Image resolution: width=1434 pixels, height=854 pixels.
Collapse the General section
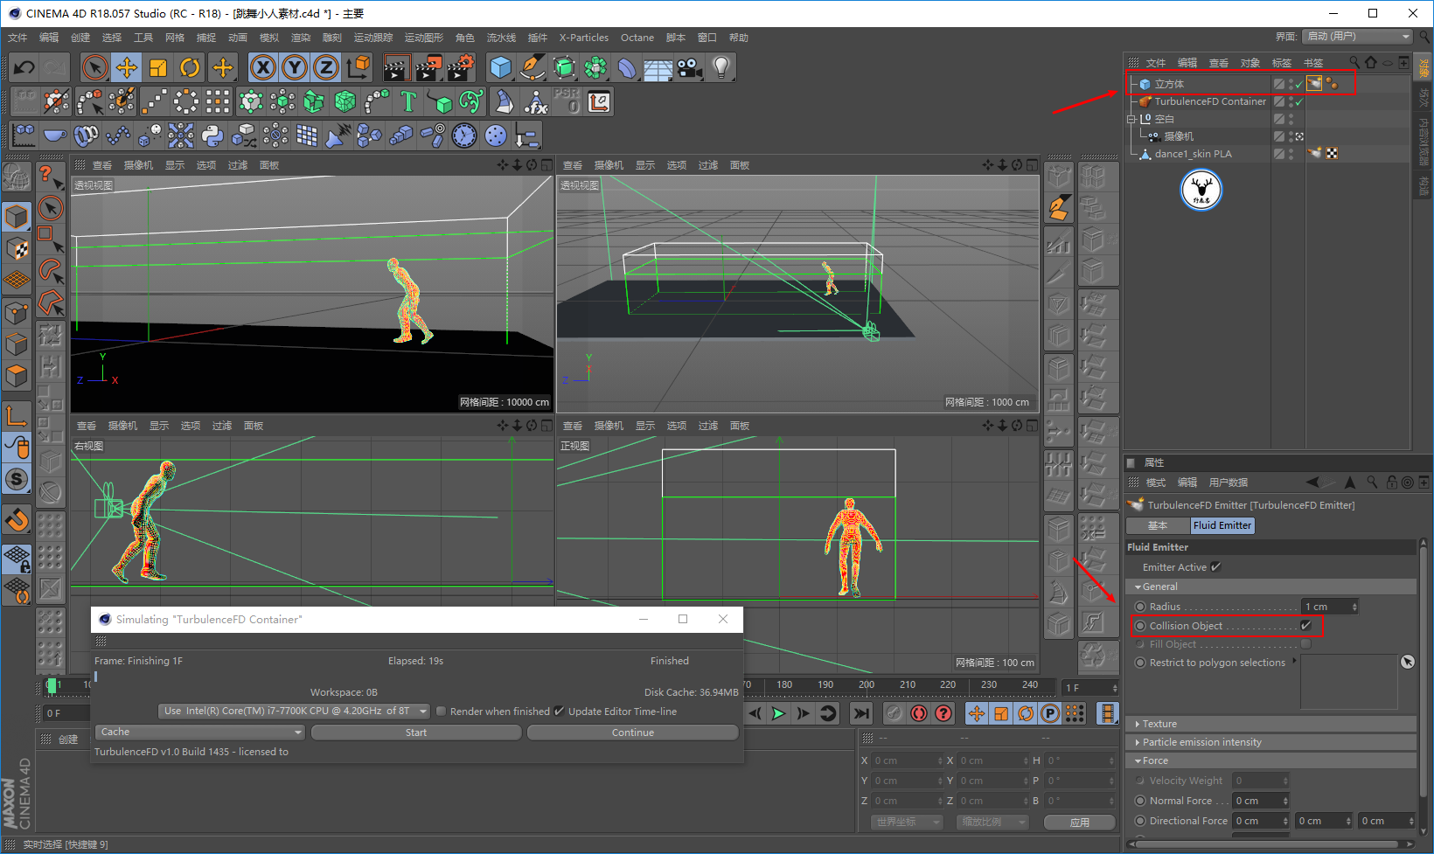(1138, 587)
